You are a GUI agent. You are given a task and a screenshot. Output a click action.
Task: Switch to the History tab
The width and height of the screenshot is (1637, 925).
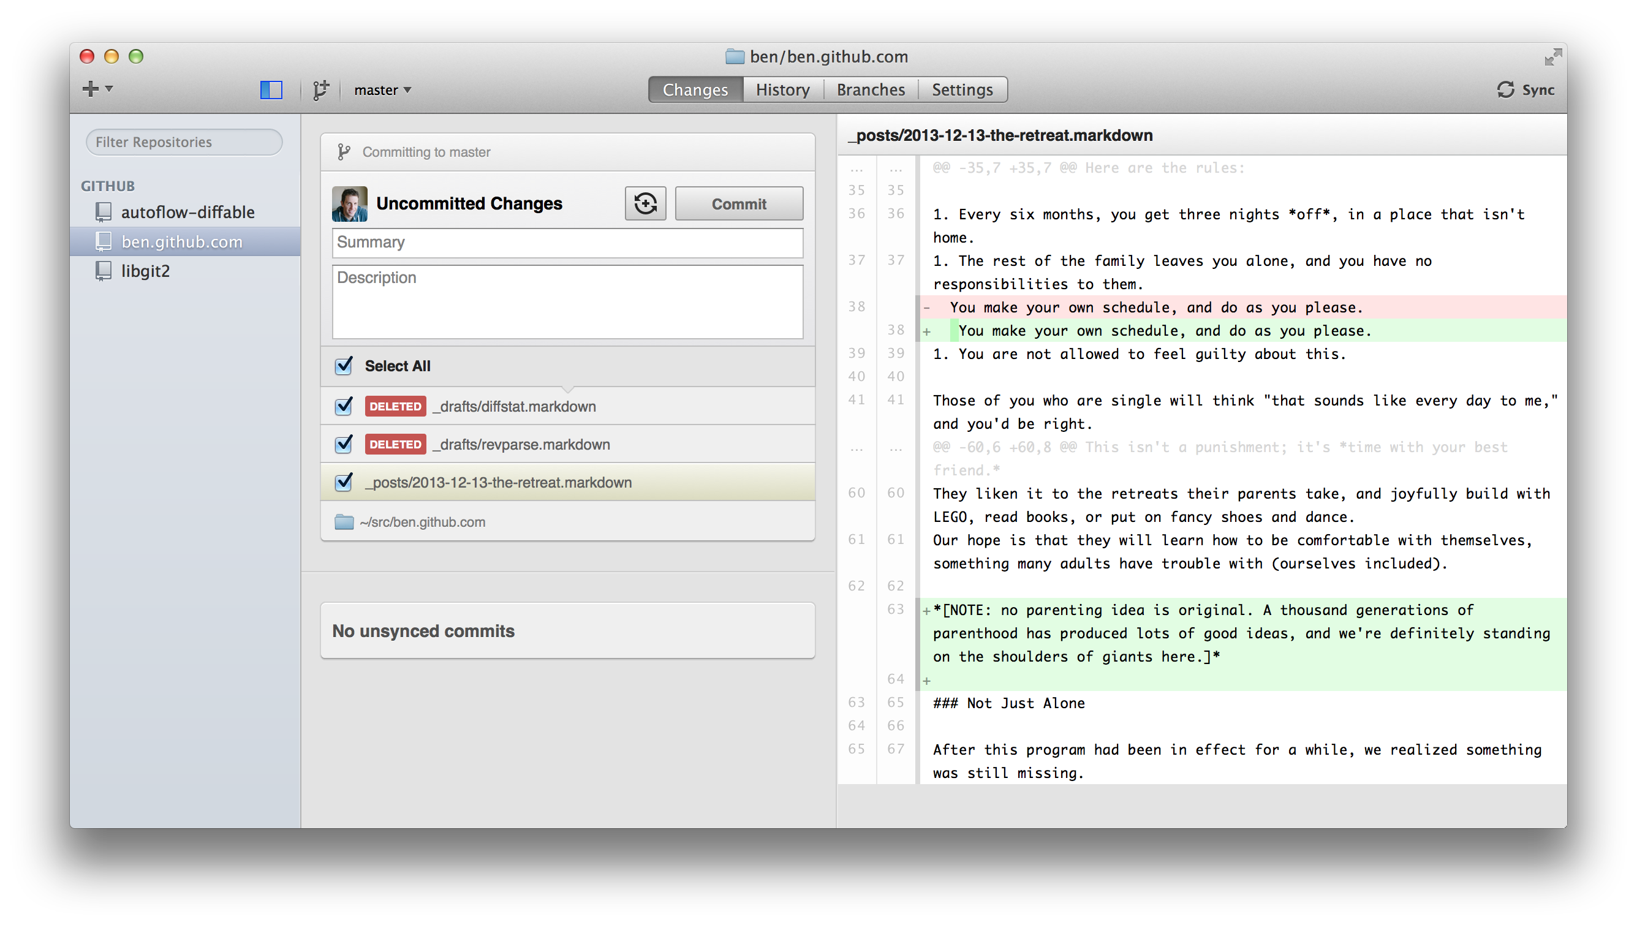782,89
